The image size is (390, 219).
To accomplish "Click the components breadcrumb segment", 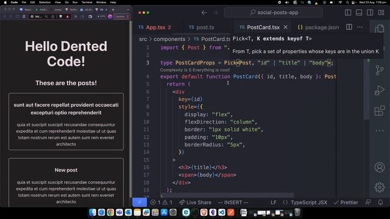I will (x=169, y=39).
